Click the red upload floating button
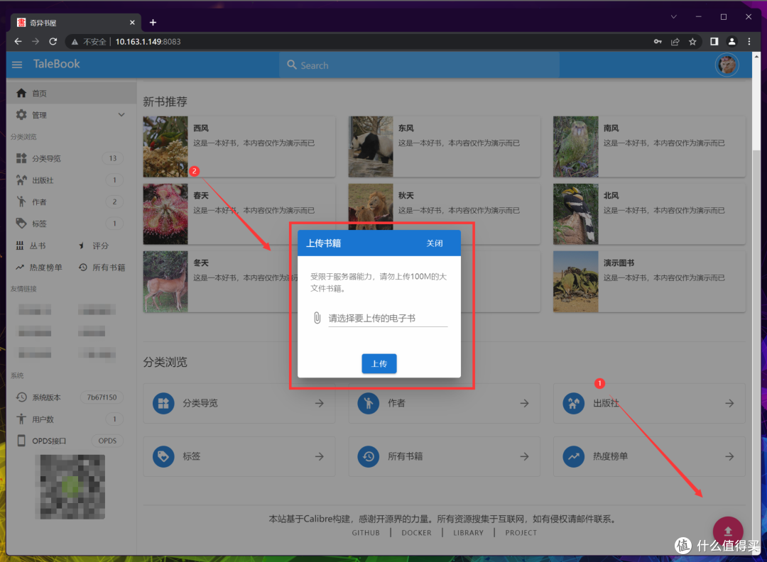This screenshot has height=562, width=767. (x=728, y=531)
